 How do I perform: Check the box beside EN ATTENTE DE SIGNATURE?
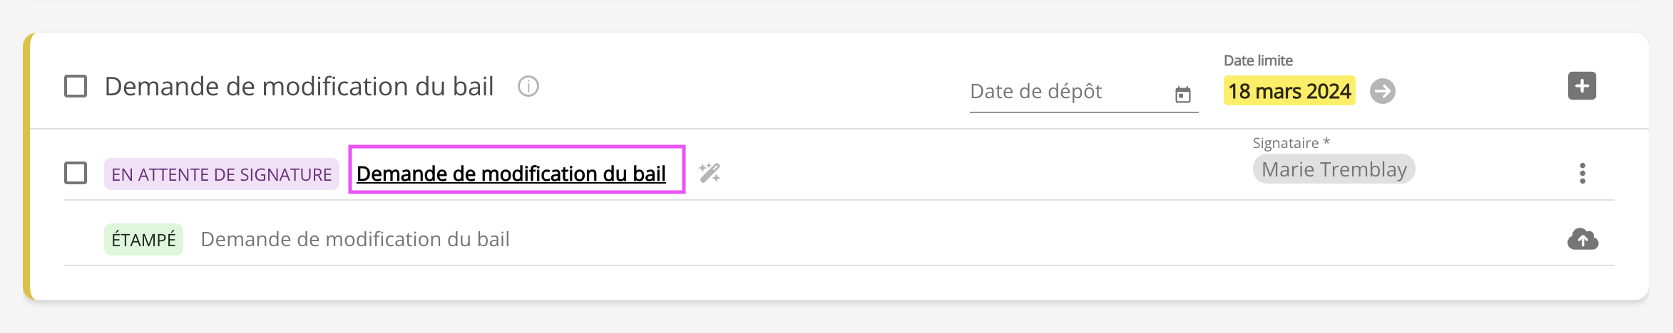pyautogui.click(x=76, y=173)
